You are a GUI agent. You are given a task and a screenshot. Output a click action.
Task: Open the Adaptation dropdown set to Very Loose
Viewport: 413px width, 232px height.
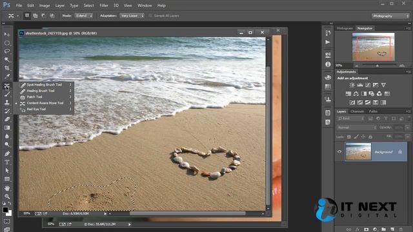pos(132,15)
